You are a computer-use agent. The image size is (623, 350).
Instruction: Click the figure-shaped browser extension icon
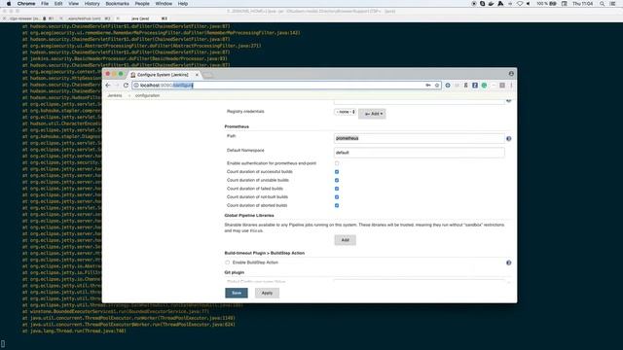tap(465, 86)
